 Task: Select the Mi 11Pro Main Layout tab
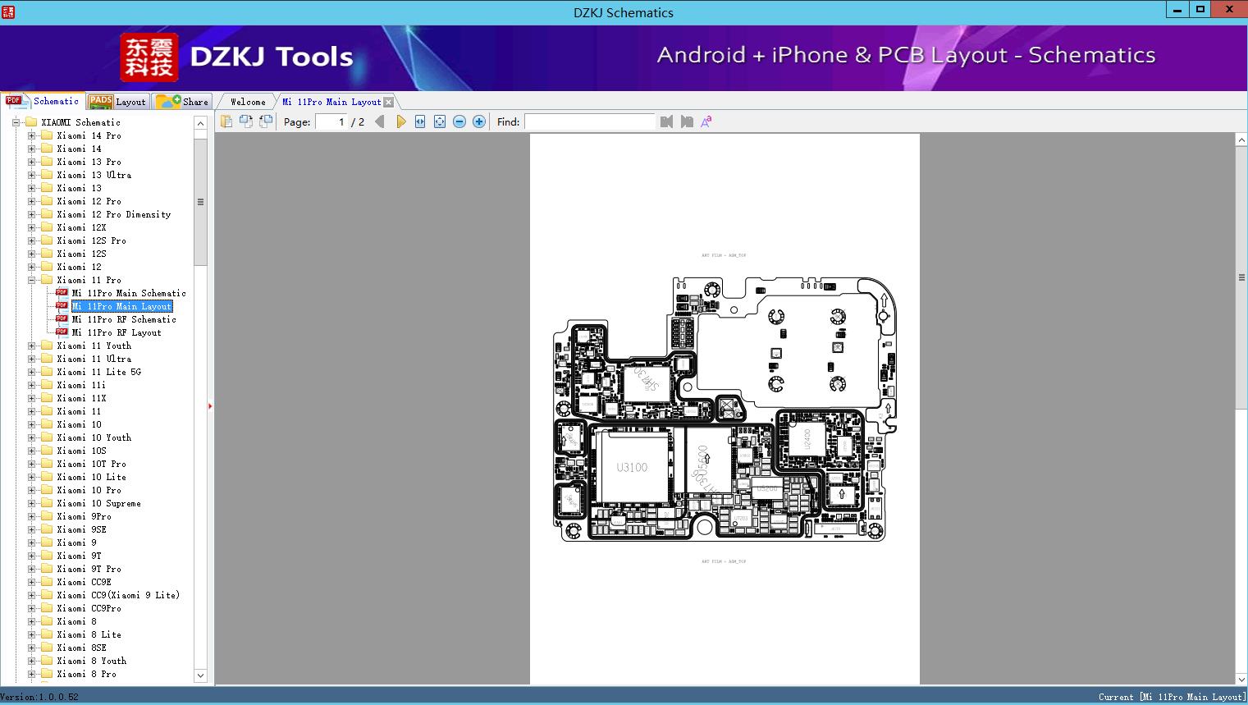coord(331,102)
